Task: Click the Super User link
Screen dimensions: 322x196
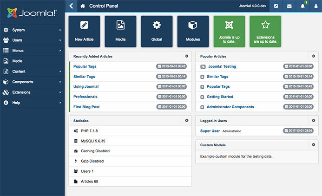Action: point(210,131)
